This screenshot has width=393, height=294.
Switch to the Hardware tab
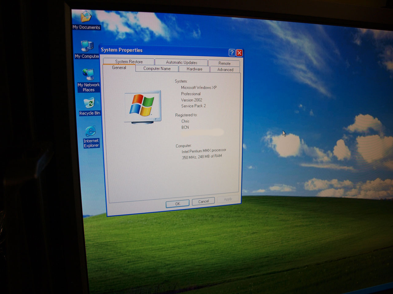point(194,69)
